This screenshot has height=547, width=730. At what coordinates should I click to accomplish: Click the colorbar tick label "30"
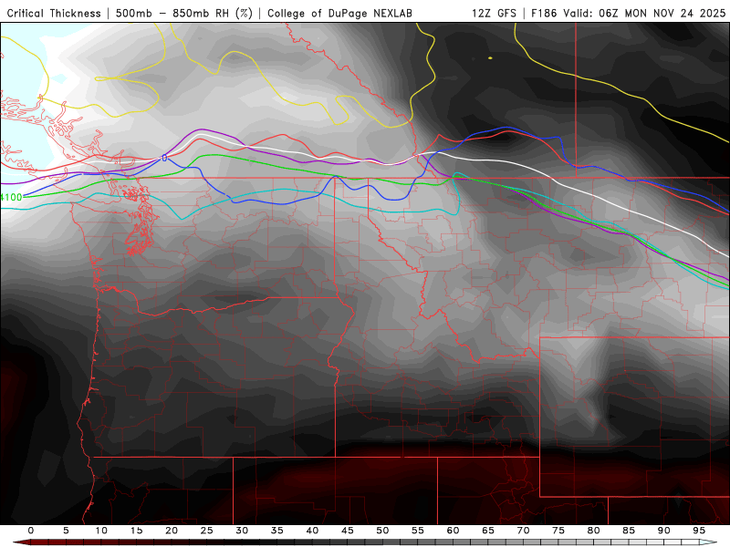tap(242, 531)
